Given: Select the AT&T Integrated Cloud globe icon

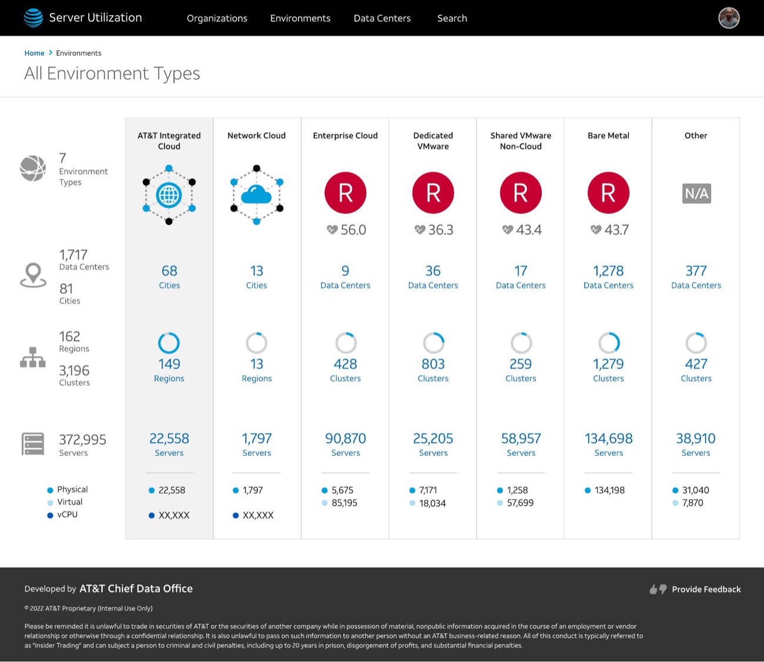Looking at the screenshot, I should point(169,195).
